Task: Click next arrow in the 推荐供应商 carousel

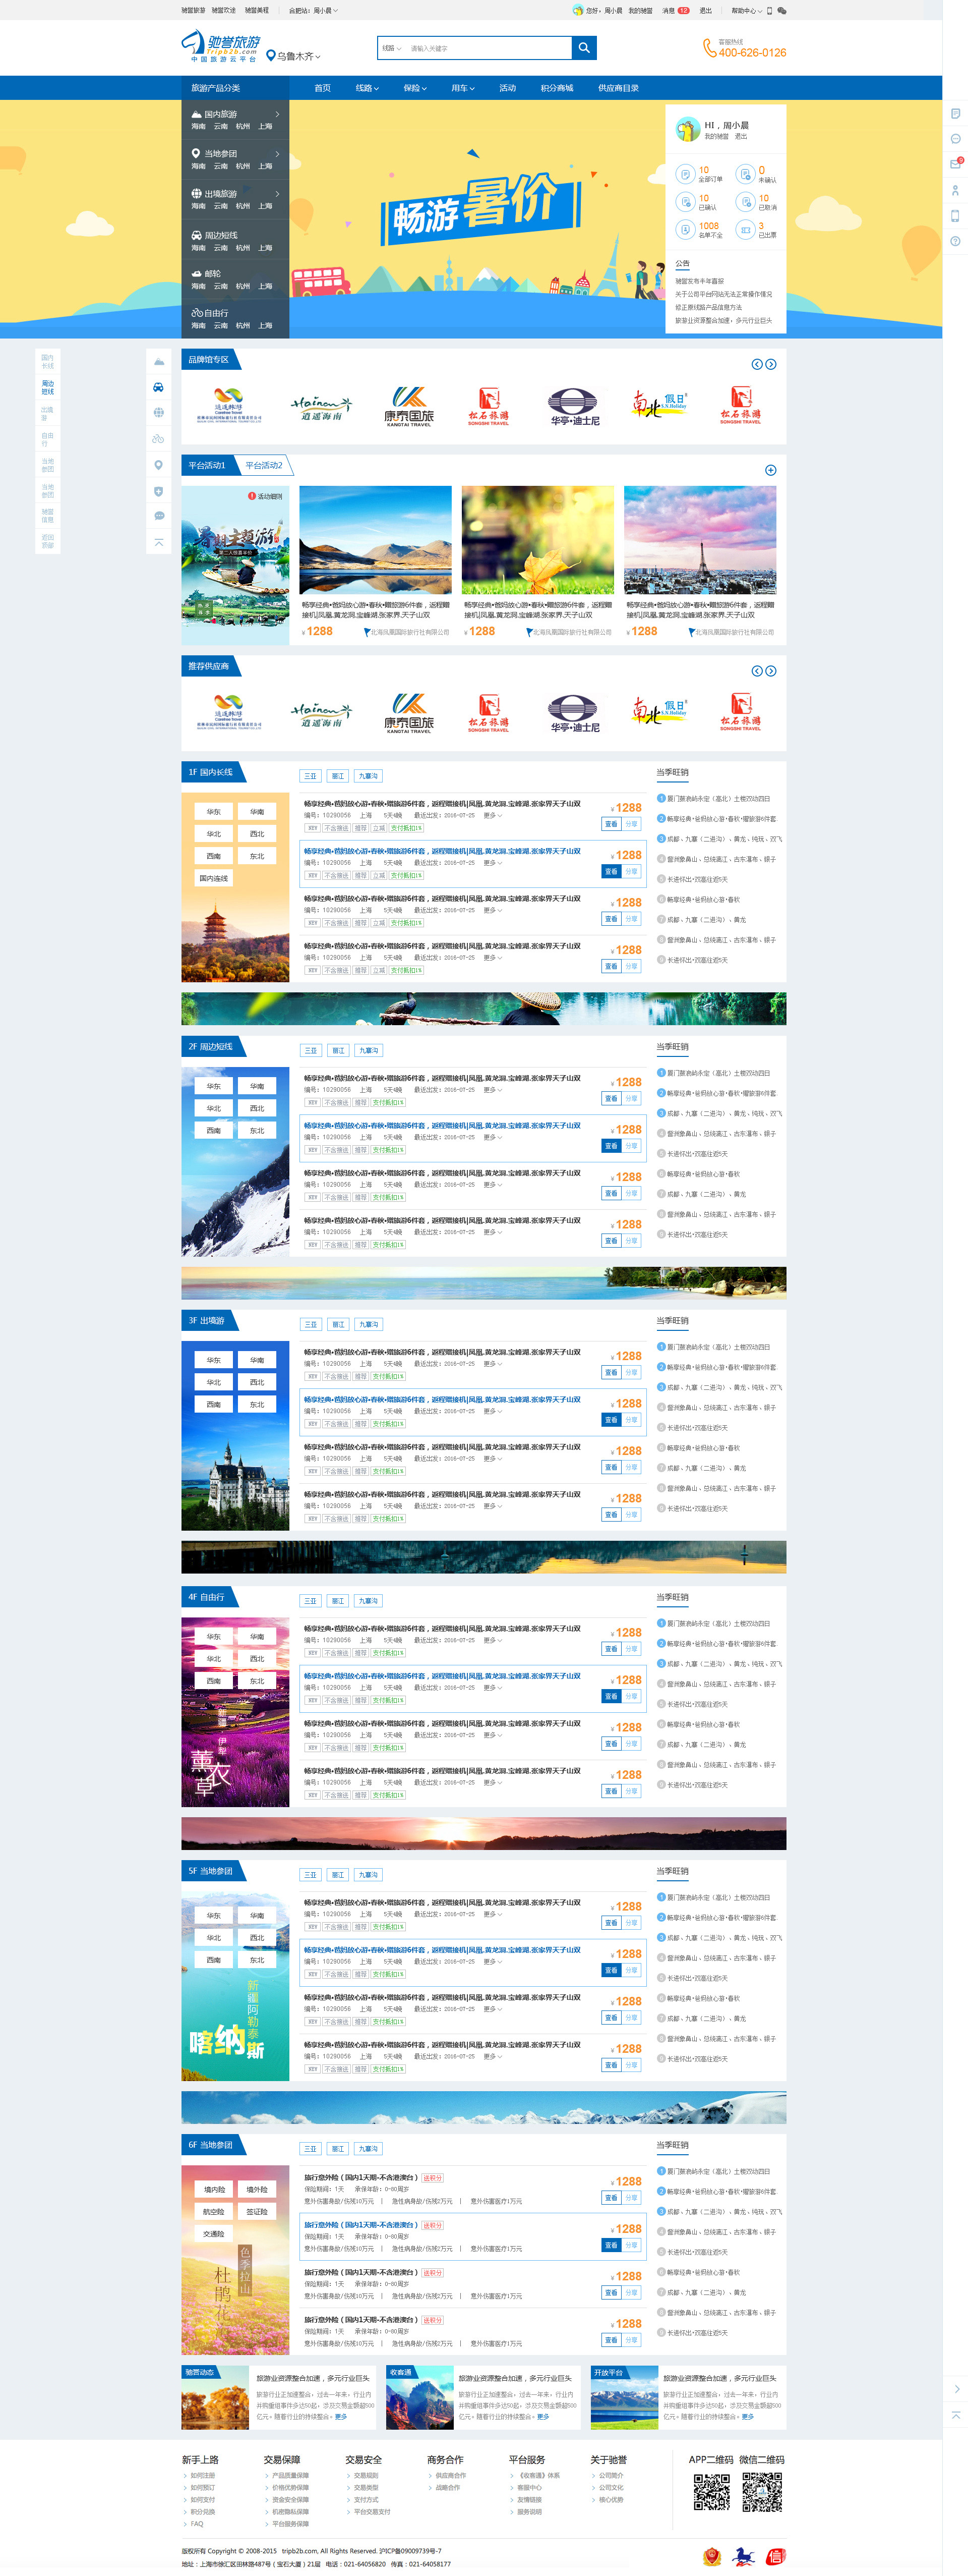Action: tap(770, 670)
